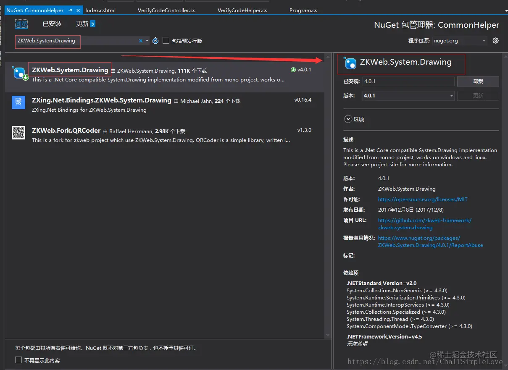Click v1.3.0 version label
The width and height of the screenshot is (508, 370).
pyautogui.click(x=304, y=130)
